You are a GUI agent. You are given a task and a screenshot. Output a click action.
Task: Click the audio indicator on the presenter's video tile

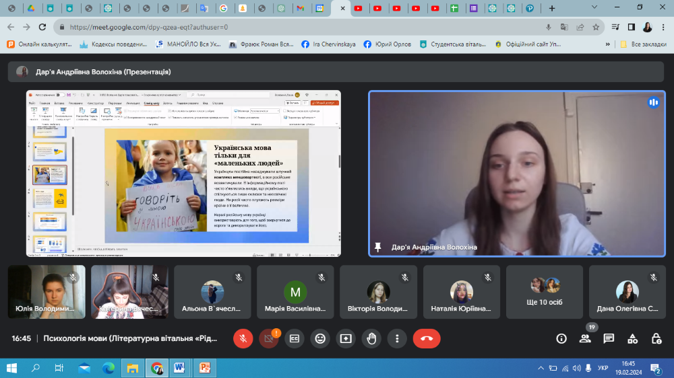click(652, 102)
